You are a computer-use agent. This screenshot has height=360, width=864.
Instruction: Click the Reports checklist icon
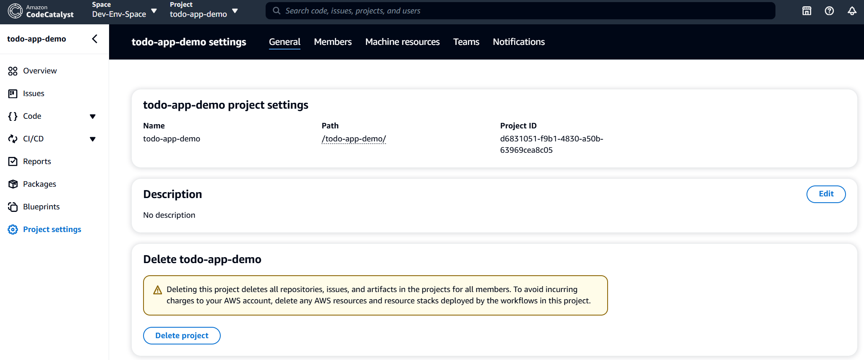tap(13, 162)
